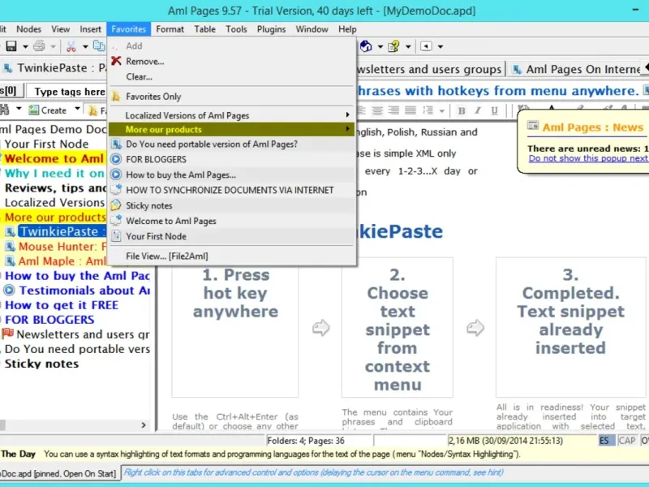
Task: Toggle Italic formatting
Action: tap(478, 110)
